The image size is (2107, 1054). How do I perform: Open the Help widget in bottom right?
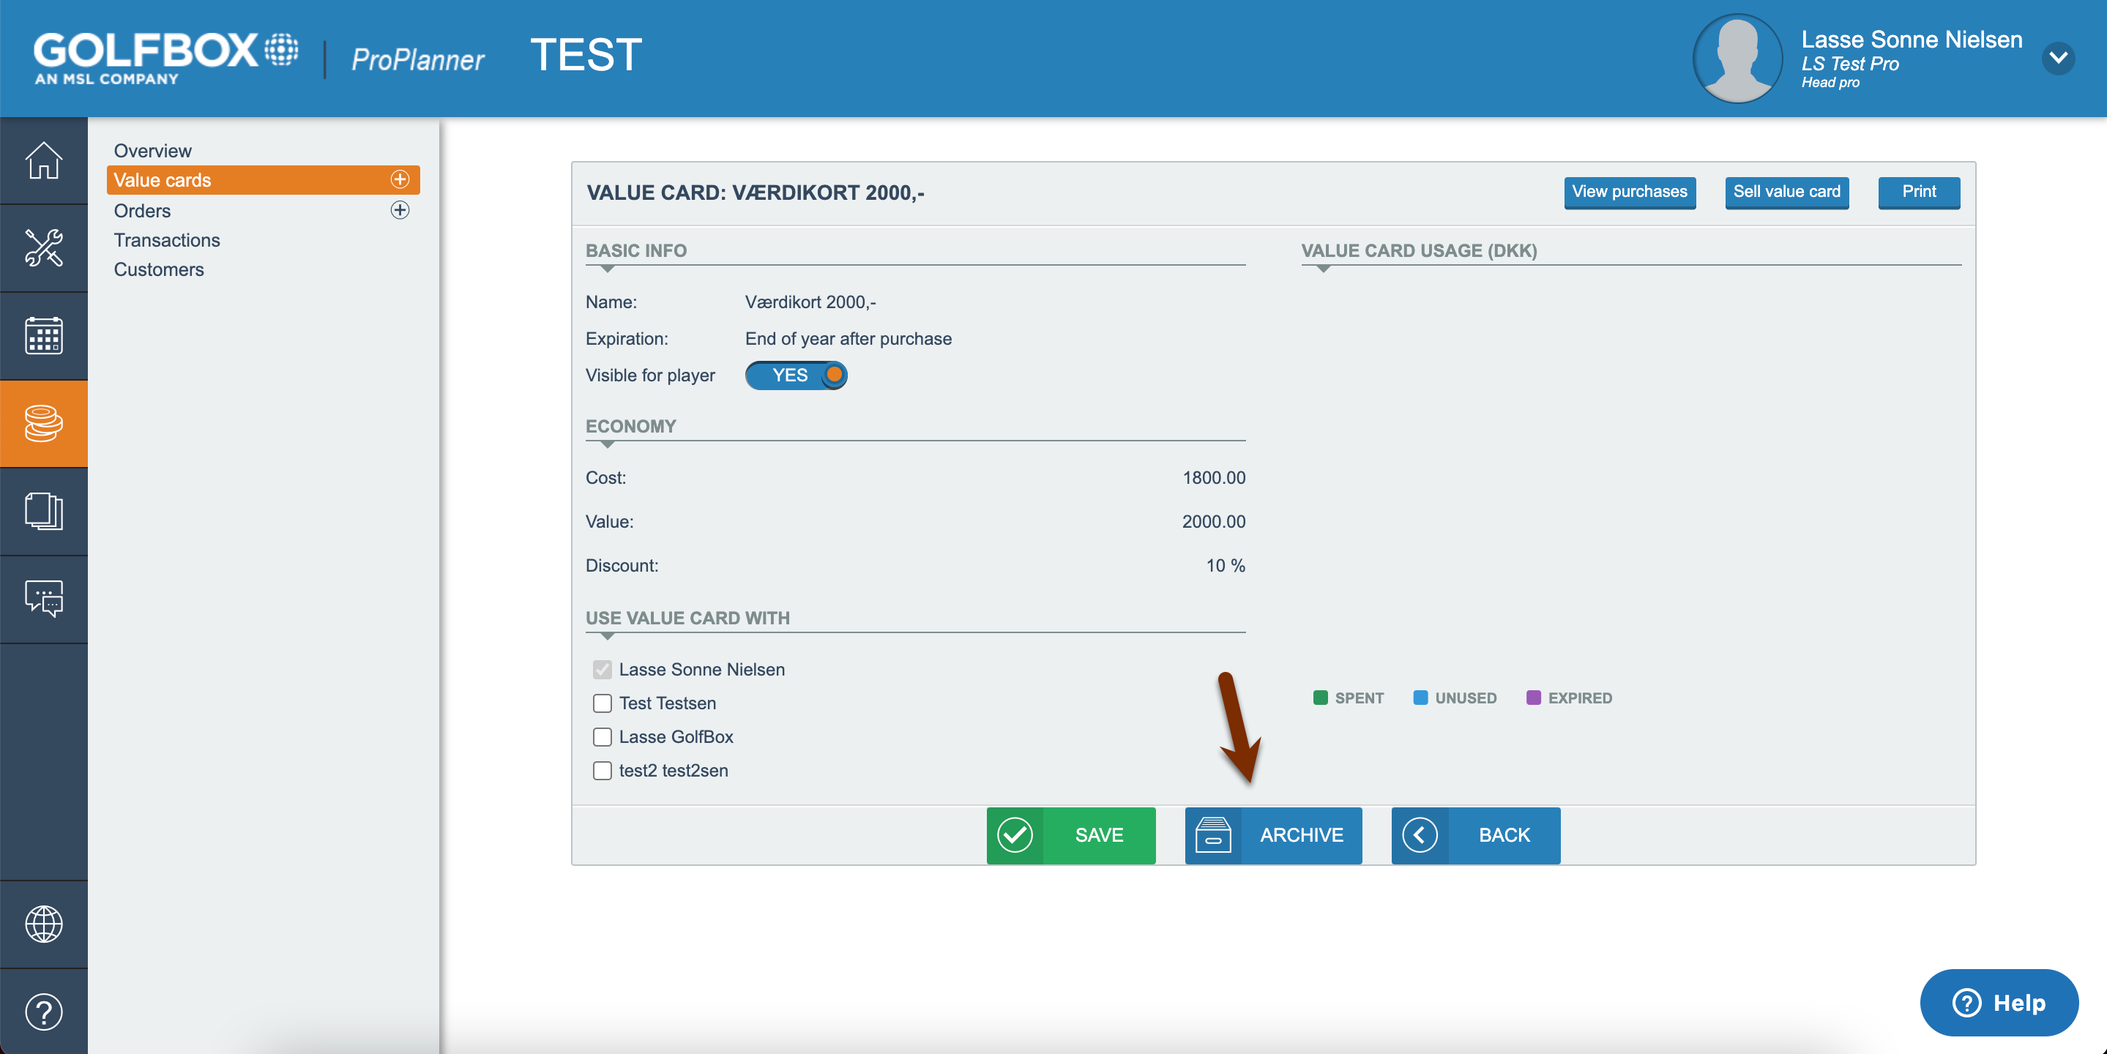(1998, 1002)
